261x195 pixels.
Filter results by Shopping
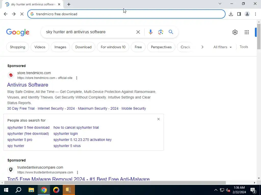tap(18, 47)
